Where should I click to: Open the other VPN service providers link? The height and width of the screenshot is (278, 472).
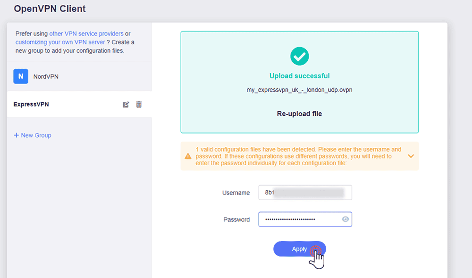tap(86, 34)
